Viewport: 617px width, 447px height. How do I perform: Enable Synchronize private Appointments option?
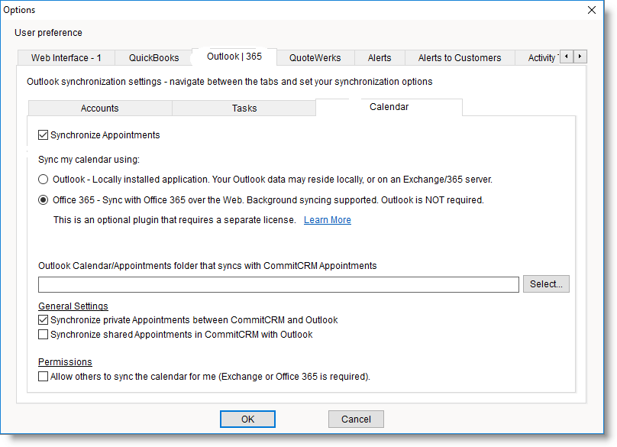(44, 320)
